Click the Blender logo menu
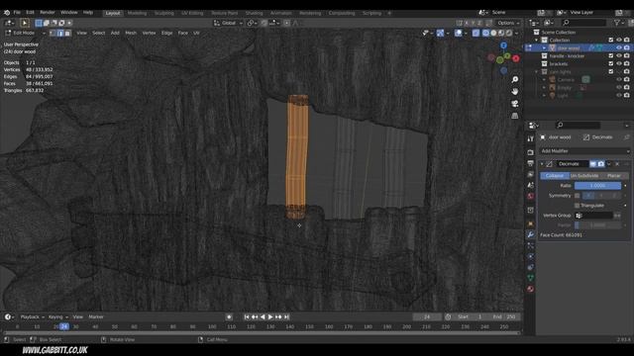The width and height of the screenshot is (634, 356). [x=7, y=13]
